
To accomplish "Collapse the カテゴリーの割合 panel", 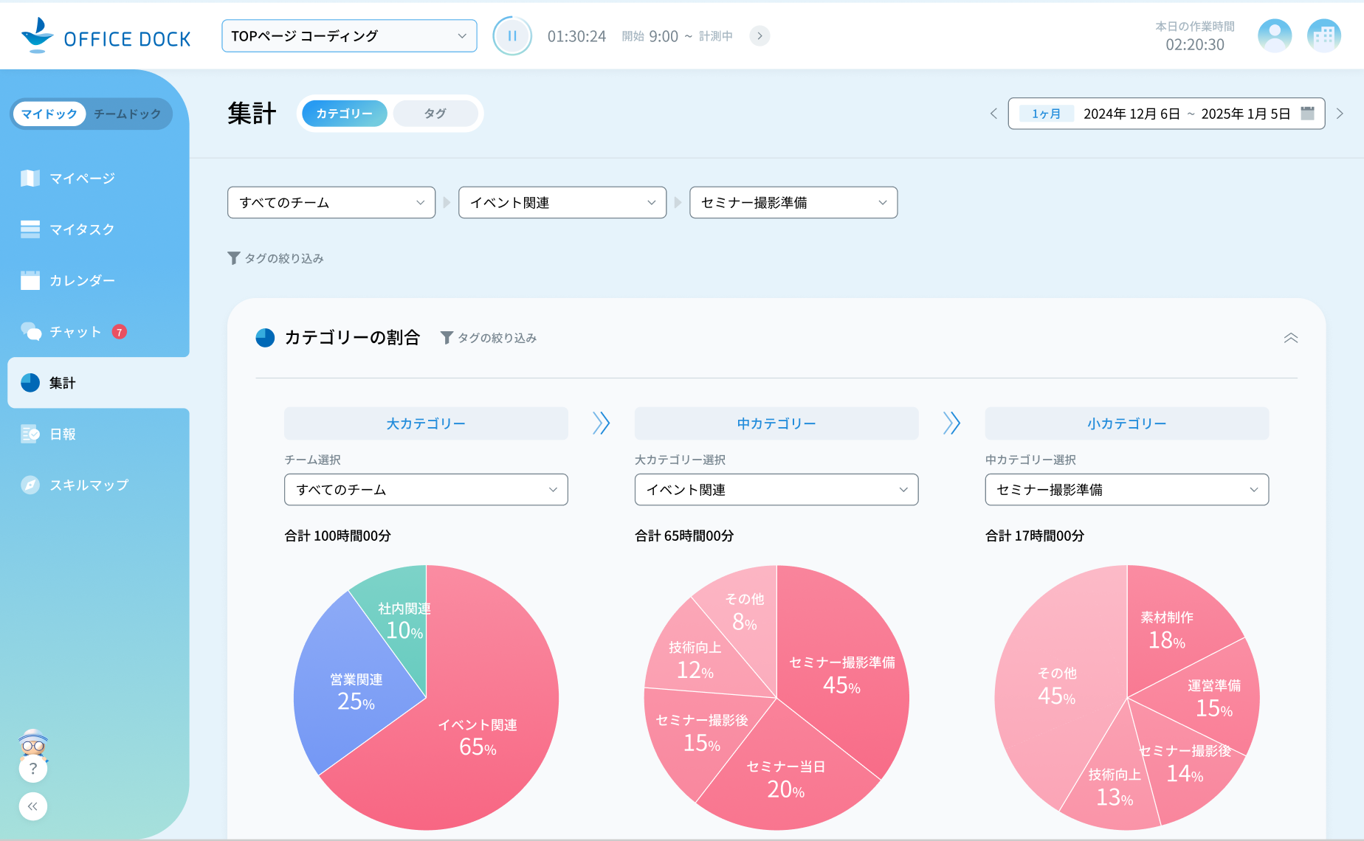I will [x=1291, y=338].
